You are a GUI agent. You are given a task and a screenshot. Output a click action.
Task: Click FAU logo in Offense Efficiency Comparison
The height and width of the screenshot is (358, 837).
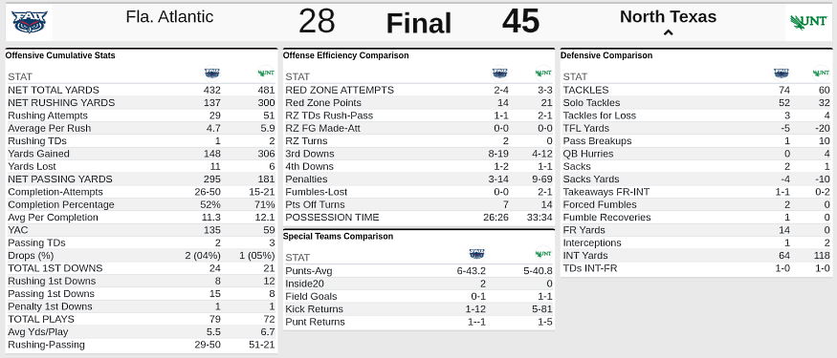pyautogui.click(x=499, y=73)
